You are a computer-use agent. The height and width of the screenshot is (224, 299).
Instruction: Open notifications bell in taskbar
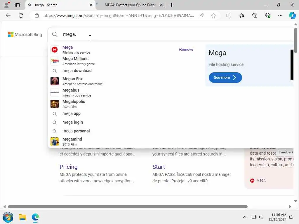click(x=291, y=217)
